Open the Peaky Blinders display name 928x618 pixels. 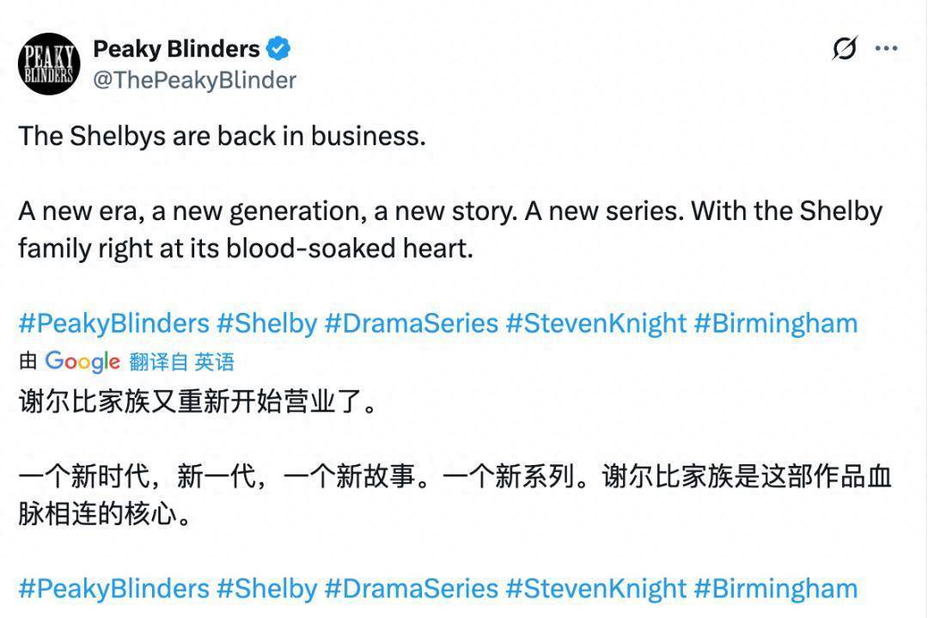(176, 48)
